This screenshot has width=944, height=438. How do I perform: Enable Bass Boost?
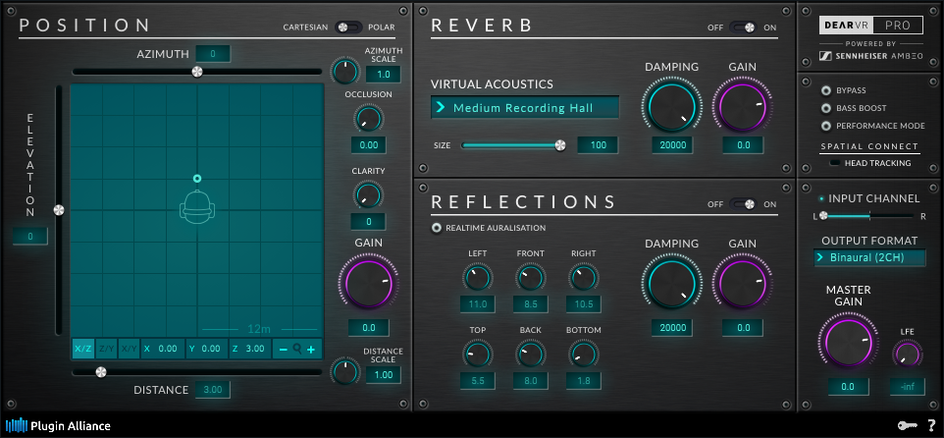(x=826, y=108)
